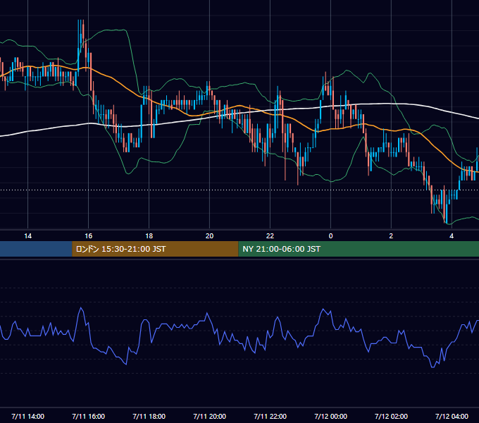Click the hour label 18 on time axis
Image resolution: width=479 pixels, height=423 pixels.
[x=149, y=236]
